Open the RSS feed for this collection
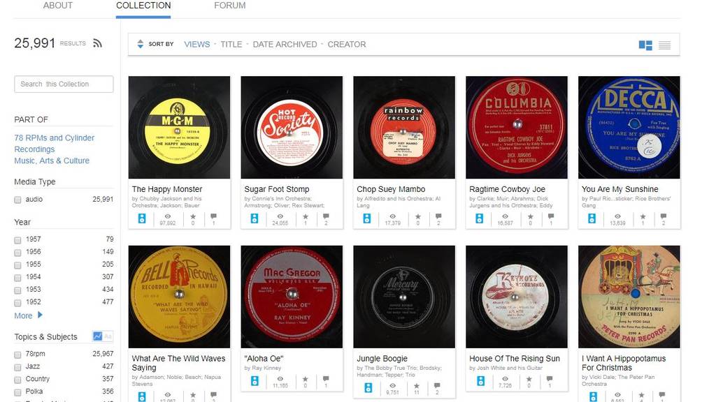This screenshot has height=402, width=716. (x=98, y=43)
